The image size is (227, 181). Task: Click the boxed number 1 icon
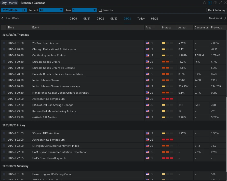210,3
